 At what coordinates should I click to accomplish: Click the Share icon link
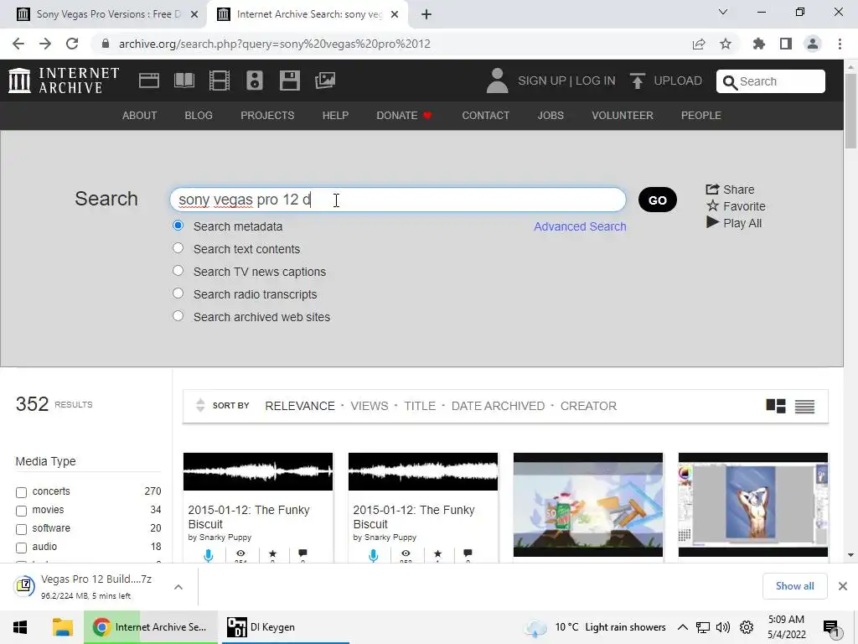[x=730, y=190]
